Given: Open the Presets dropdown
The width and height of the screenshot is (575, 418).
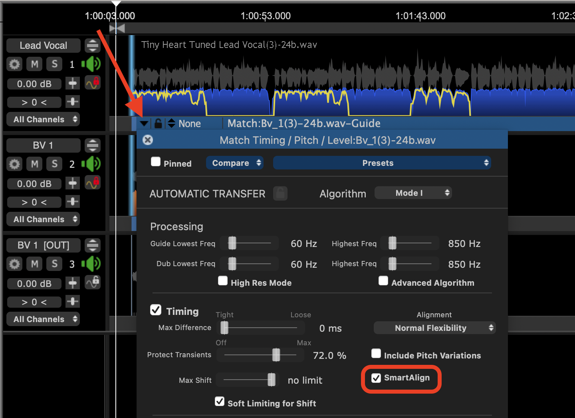Looking at the screenshot, I should [382, 163].
